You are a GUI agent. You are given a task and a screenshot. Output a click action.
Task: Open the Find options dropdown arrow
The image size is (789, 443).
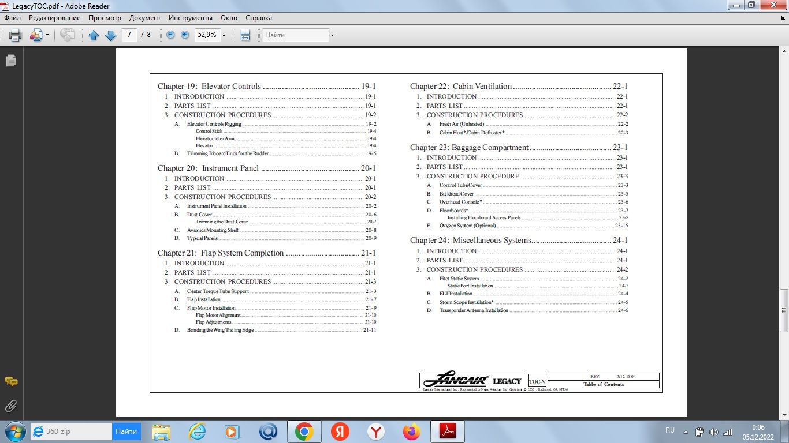click(332, 35)
